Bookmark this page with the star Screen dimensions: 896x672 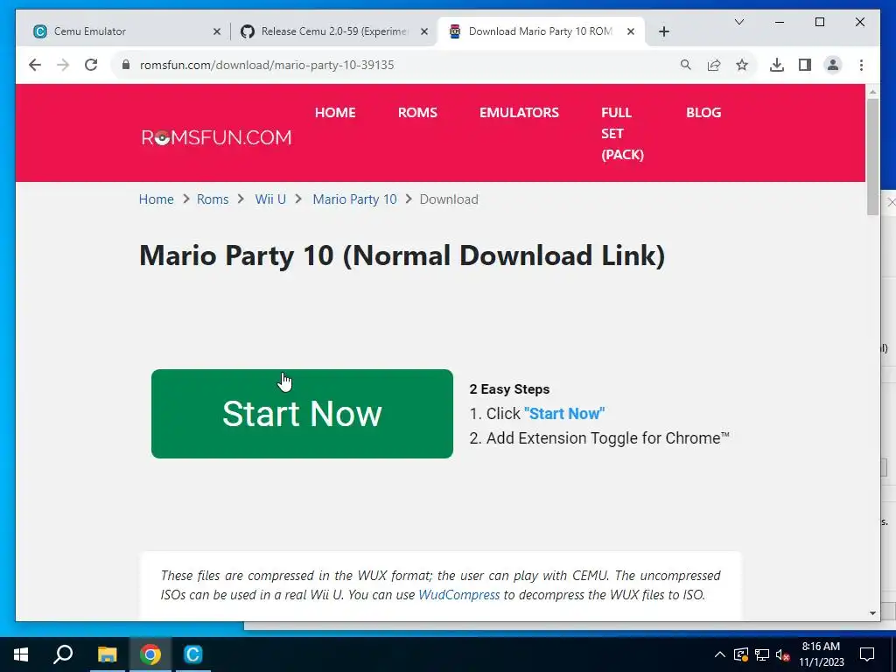click(x=742, y=65)
